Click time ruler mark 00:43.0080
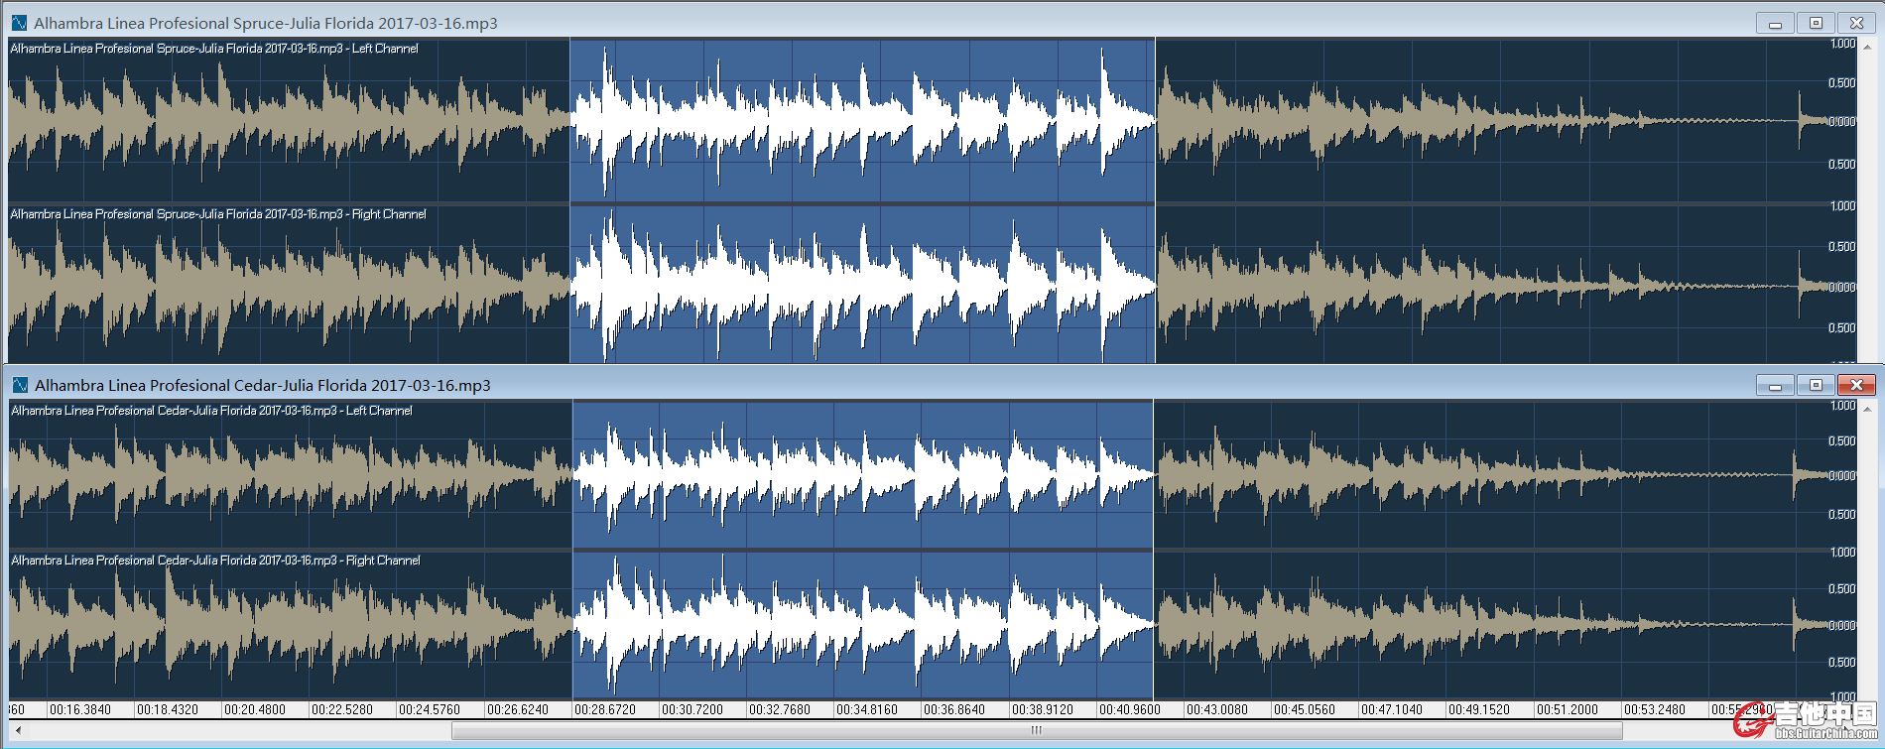This screenshot has height=749, width=1885. click(x=1217, y=710)
